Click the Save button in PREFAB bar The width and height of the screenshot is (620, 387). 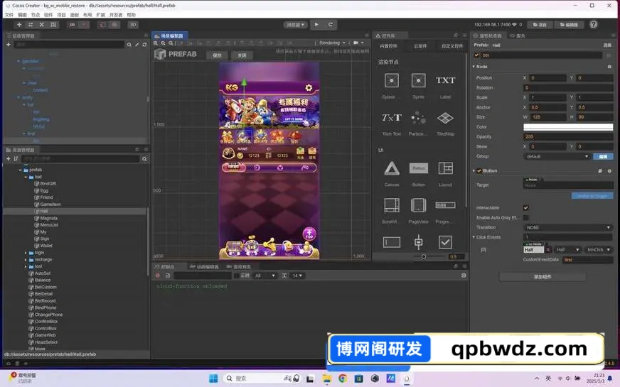tap(217, 55)
